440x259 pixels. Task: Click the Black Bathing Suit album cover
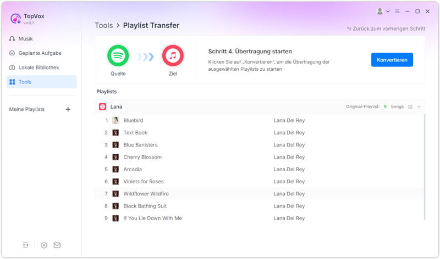point(116,206)
